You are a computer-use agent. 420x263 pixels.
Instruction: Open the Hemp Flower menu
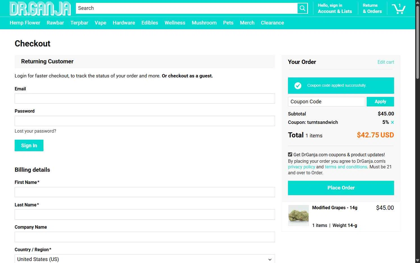pos(25,23)
